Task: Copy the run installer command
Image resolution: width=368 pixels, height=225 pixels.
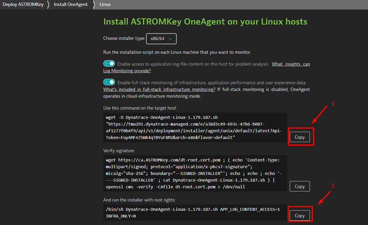Action: point(299,215)
